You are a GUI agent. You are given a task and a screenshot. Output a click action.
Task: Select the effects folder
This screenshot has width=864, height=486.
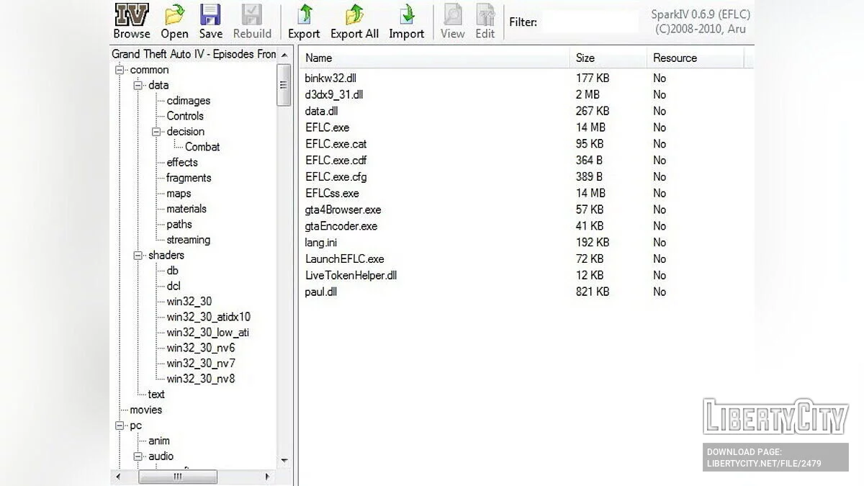[x=182, y=163]
